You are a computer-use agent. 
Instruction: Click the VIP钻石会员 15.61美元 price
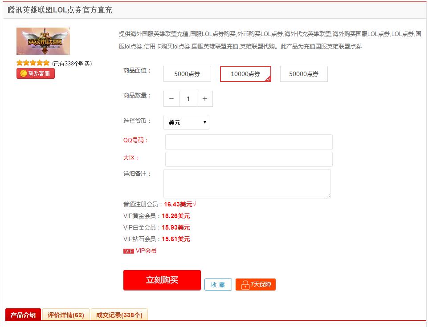coord(176,239)
